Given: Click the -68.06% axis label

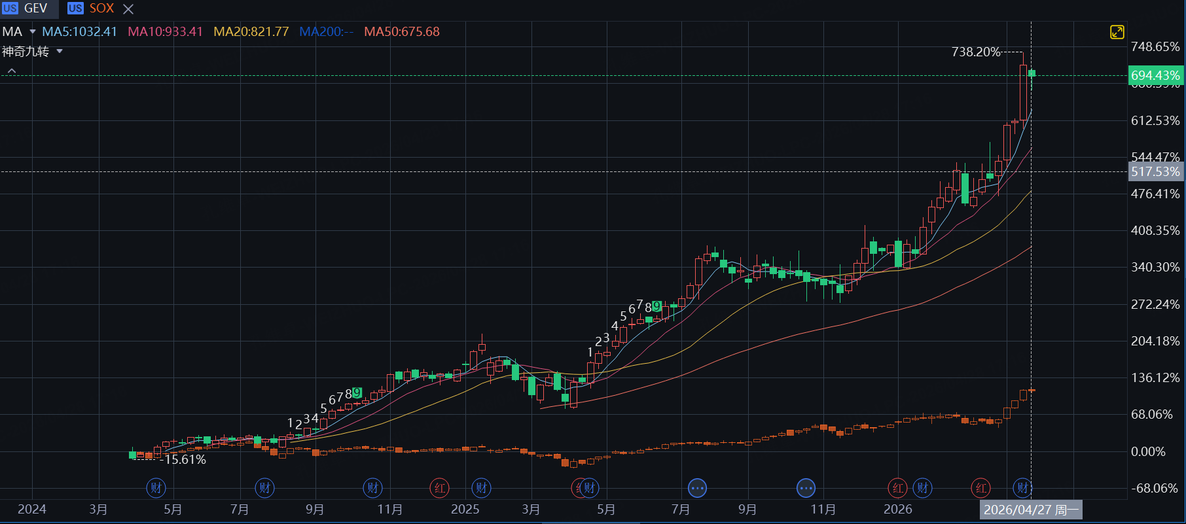Looking at the screenshot, I should (1155, 488).
